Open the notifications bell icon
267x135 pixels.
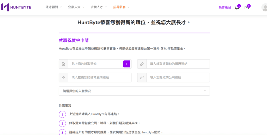click(237, 8)
